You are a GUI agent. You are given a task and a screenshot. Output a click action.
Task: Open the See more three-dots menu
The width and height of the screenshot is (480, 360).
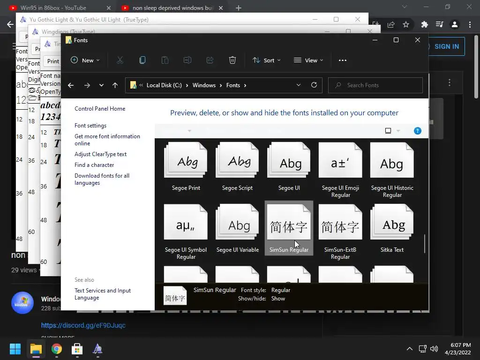[x=343, y=60]
